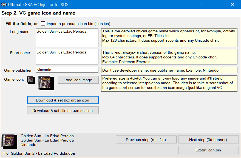Click into the Long name text field
The width and height of the screenshot is (241, 158).
tap(67, 38)
